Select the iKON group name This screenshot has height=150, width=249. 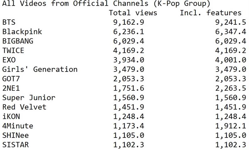(x=11, y=116)
